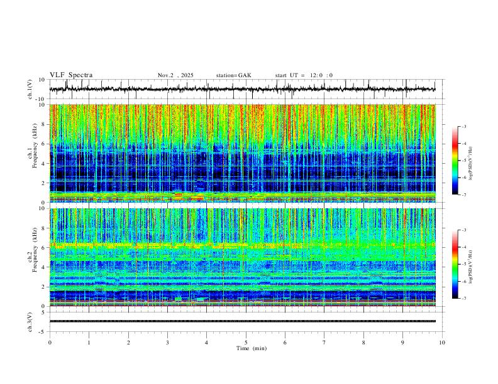The image size is (498, 384).
Task: Click the ch.3 flat signal trace
Action: click(x=242, y=321)
